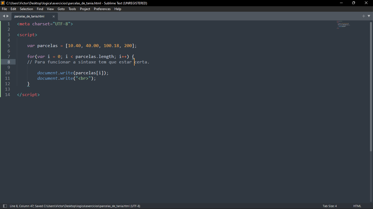Open the tab list dropdown arrow
This screenshot has height=209, width=373.
368,16
